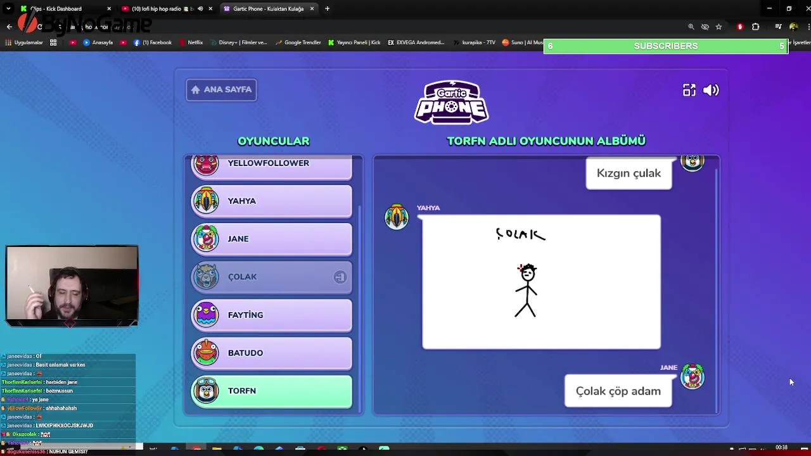Open the Anasayfa bookmark

(x=98, y=42)
